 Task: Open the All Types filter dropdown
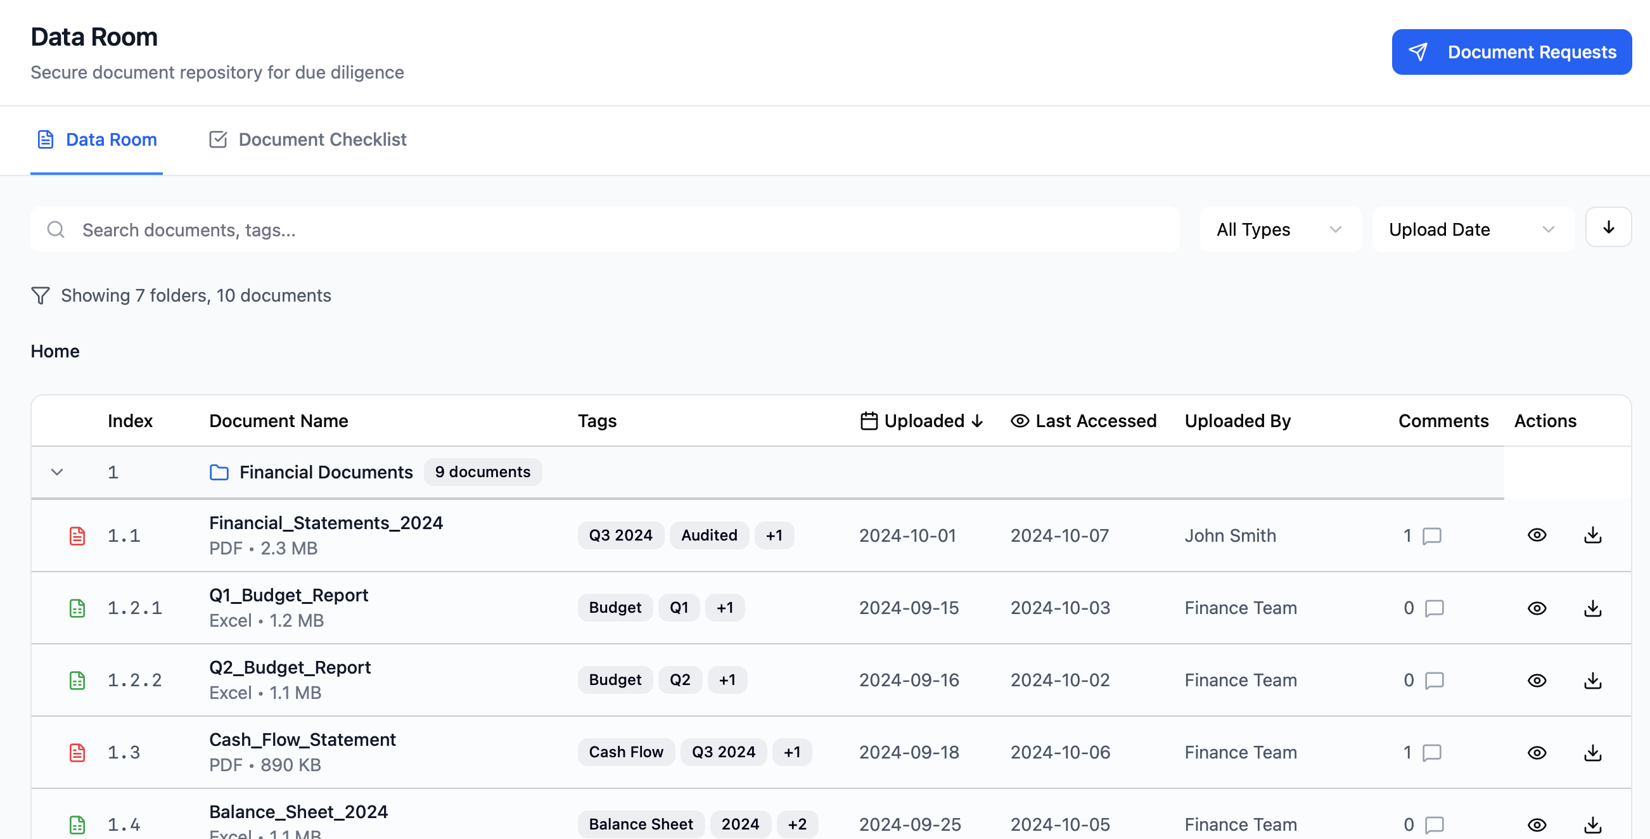point(1279,229)
